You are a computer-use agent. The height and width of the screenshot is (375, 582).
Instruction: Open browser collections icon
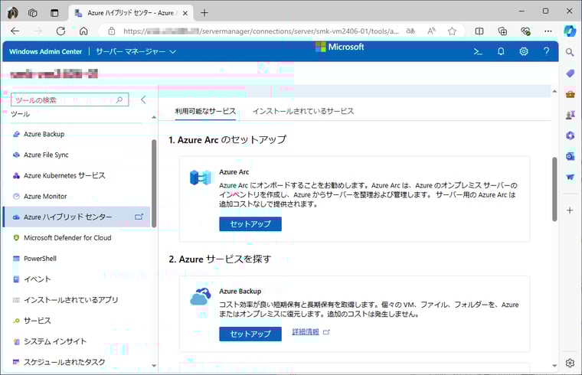502,31
